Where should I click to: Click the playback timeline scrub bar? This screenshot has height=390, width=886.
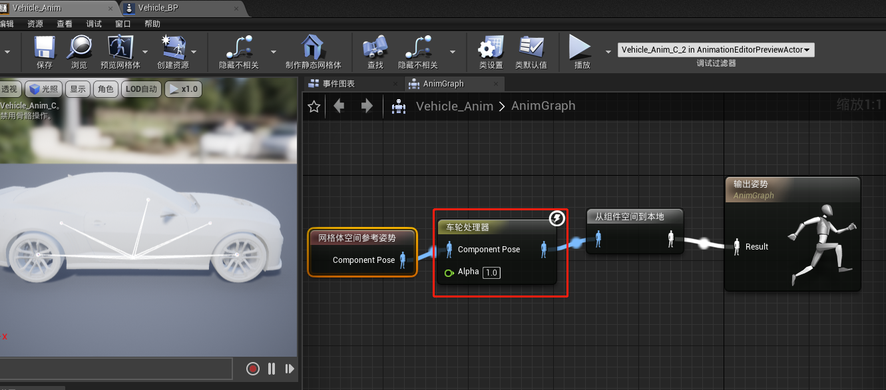coord(116,368)
